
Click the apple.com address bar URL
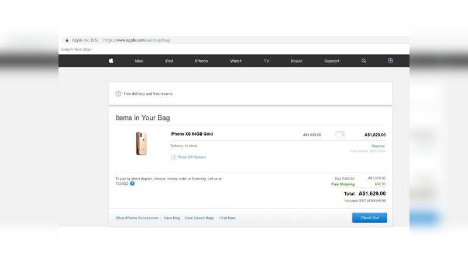[x=136, y=40]
